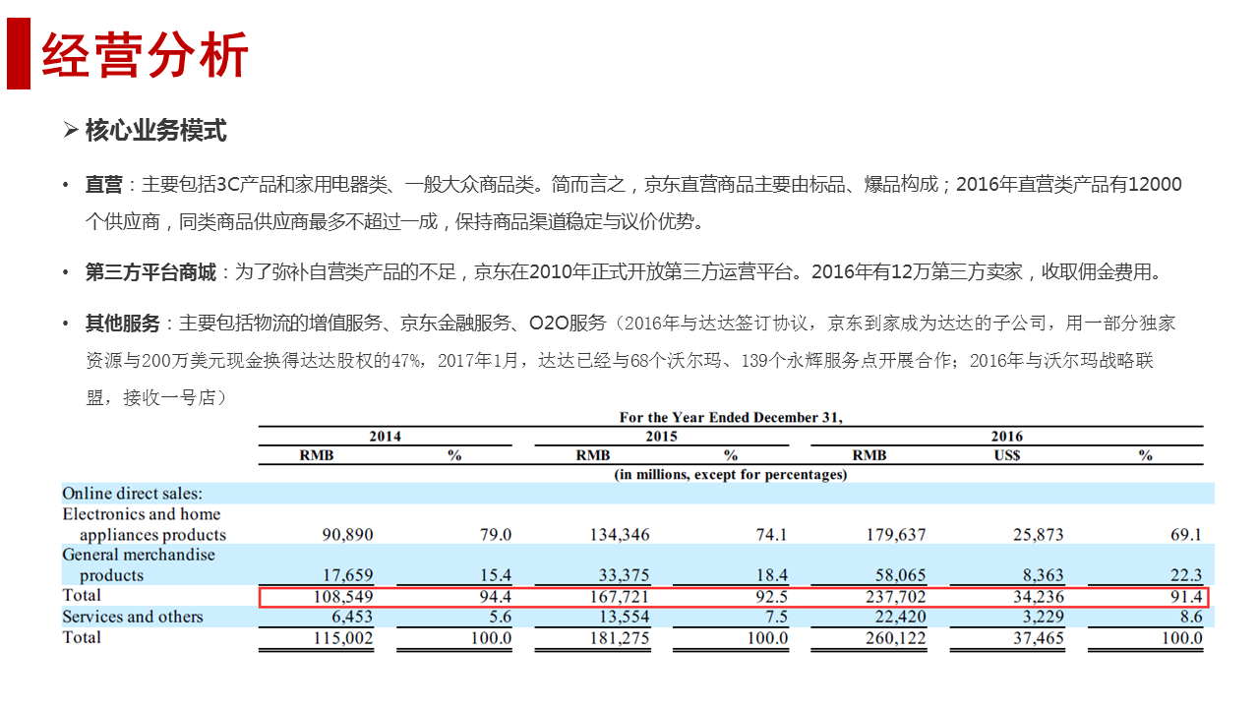Click the 2016 column header in the table
The height and width of the screenshot is (708, 1259).
pos(1006,437)
